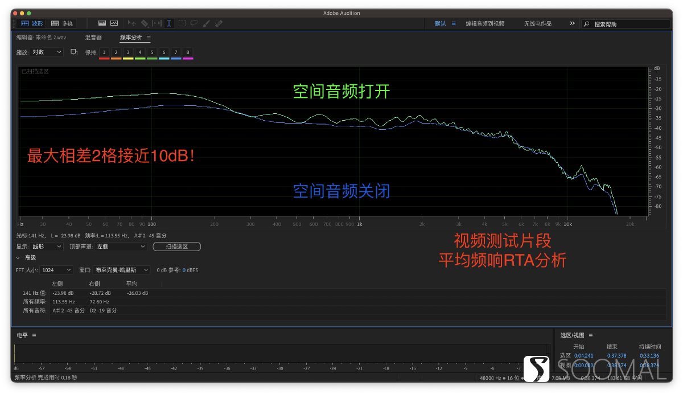Enable Hold button 1 with red swatch
This screenshot has width=683, height=394.
coord(104,52)
